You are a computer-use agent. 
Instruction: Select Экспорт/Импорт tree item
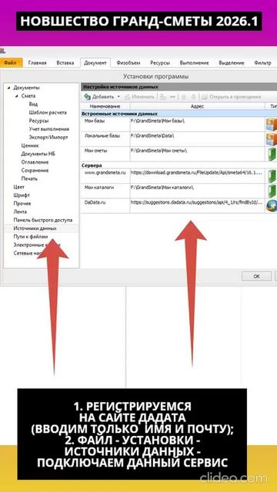coord(48,137)
